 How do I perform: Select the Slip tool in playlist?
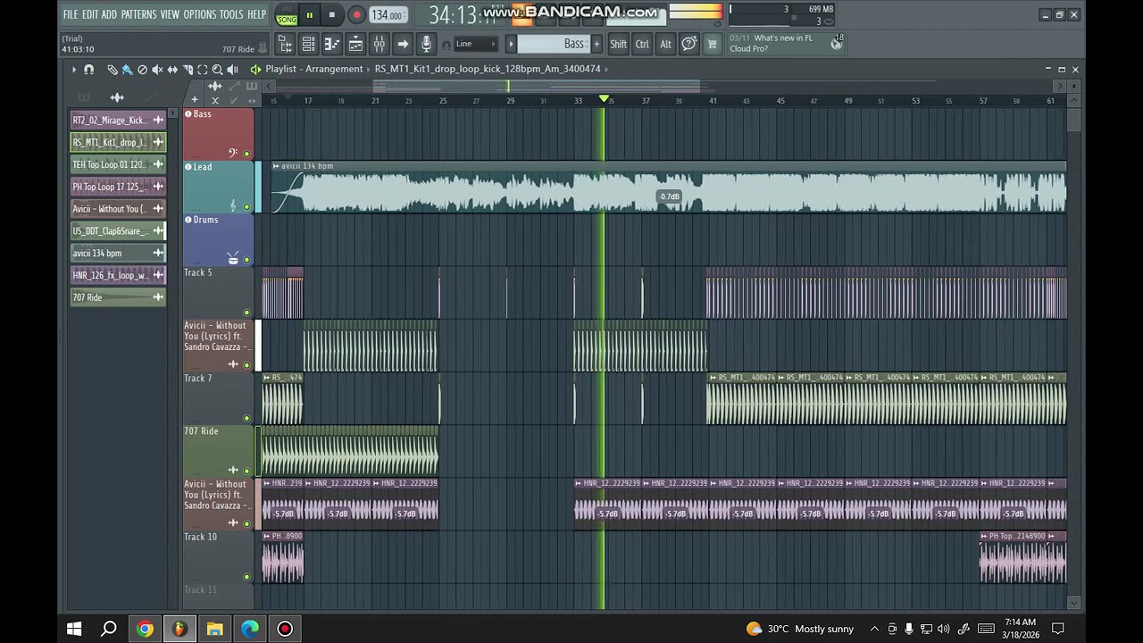coord(172,69)
